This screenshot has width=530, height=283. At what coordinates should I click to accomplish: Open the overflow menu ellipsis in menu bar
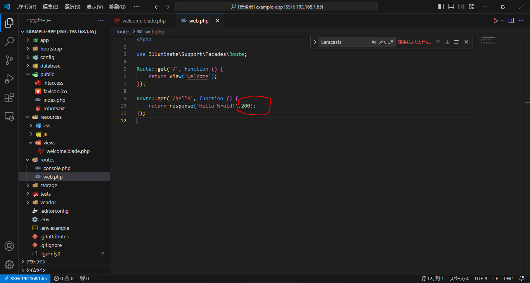(x=136, y=7)
